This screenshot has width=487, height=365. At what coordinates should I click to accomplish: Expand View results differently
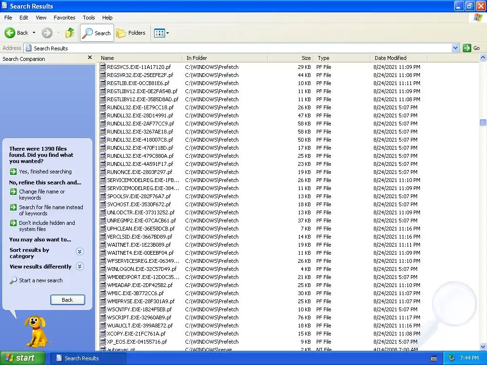(80, 266)
